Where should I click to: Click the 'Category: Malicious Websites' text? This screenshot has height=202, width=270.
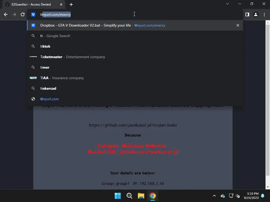point(132,146)
